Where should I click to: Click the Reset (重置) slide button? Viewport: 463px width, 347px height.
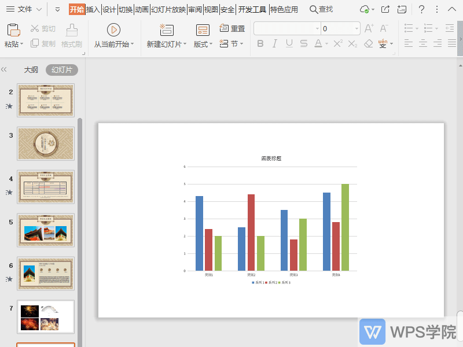click(232, 28)
